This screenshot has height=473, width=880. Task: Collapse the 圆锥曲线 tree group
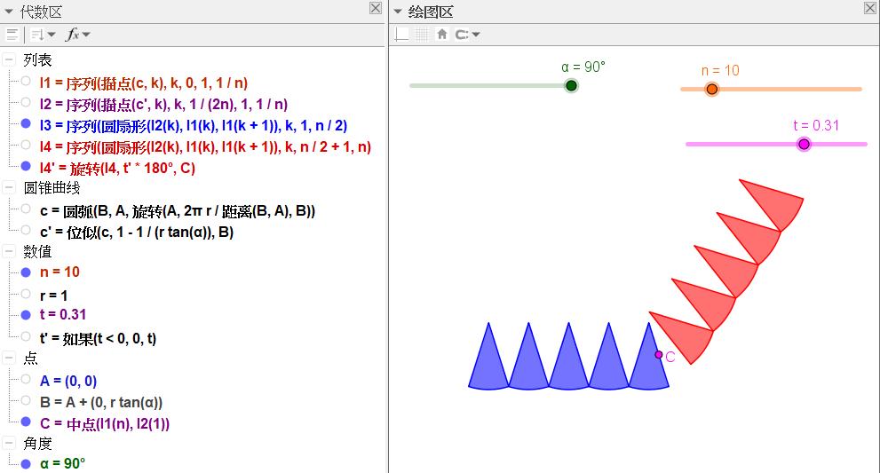pyautogui.click(x=9, y=188)
